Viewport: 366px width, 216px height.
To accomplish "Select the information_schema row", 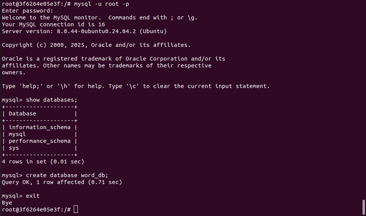I will click(39, 127).
